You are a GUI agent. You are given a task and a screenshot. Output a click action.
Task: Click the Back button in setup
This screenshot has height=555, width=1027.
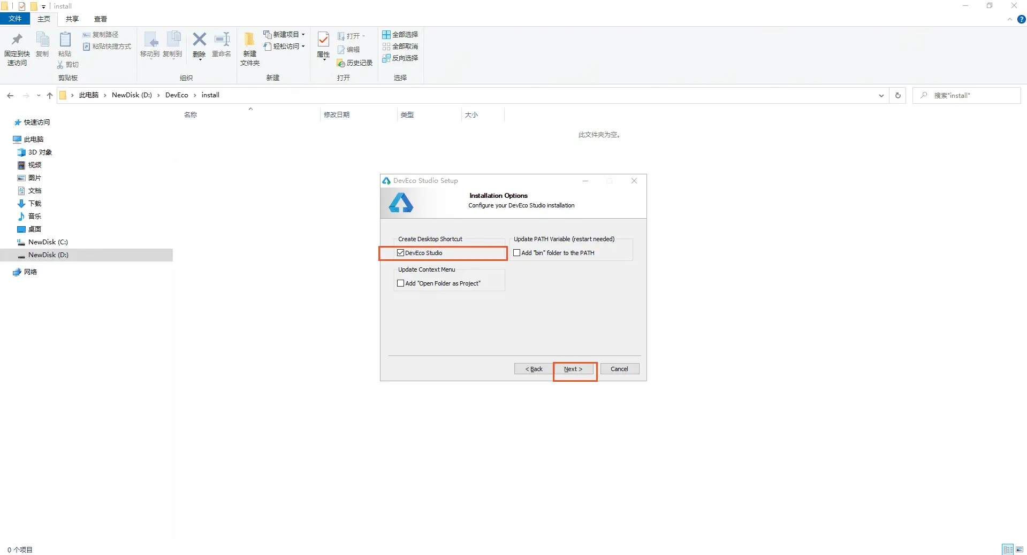(534, 369)
